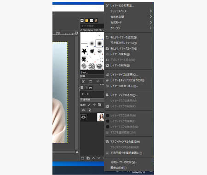Choose 'レイヤーサイズの変更' menu item
Viewport: 207px width, 175px height.
pyautogui.click(x=129, y=75)
